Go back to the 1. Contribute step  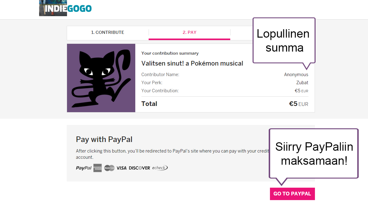coord(107,32)
